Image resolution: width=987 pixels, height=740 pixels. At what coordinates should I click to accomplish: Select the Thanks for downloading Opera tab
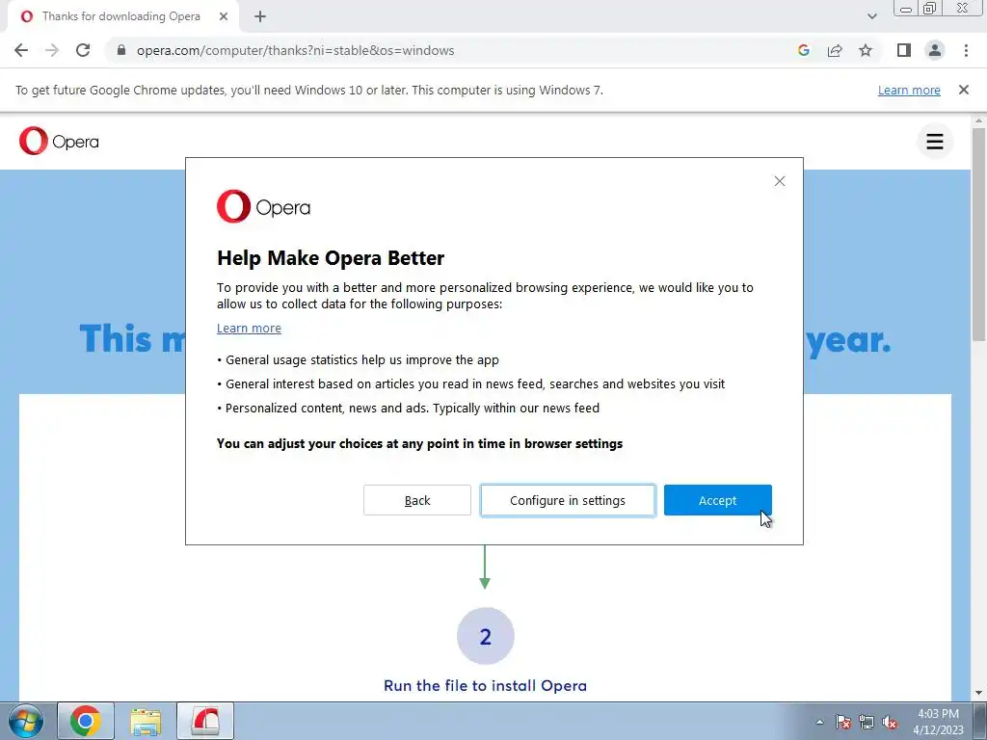(121, 16)
